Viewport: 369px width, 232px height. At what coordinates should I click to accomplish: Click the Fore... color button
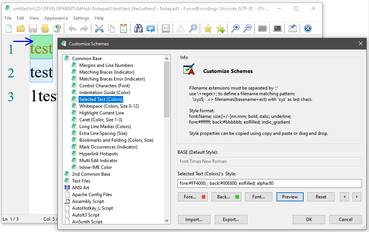(193, 196)
